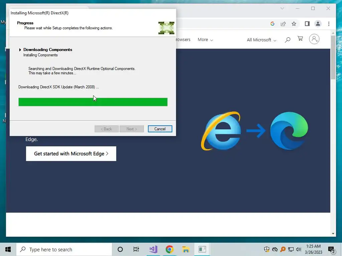Screen dimensions: 342x256
Task: Close the Chrome window
Action: [x=328, y=8]
